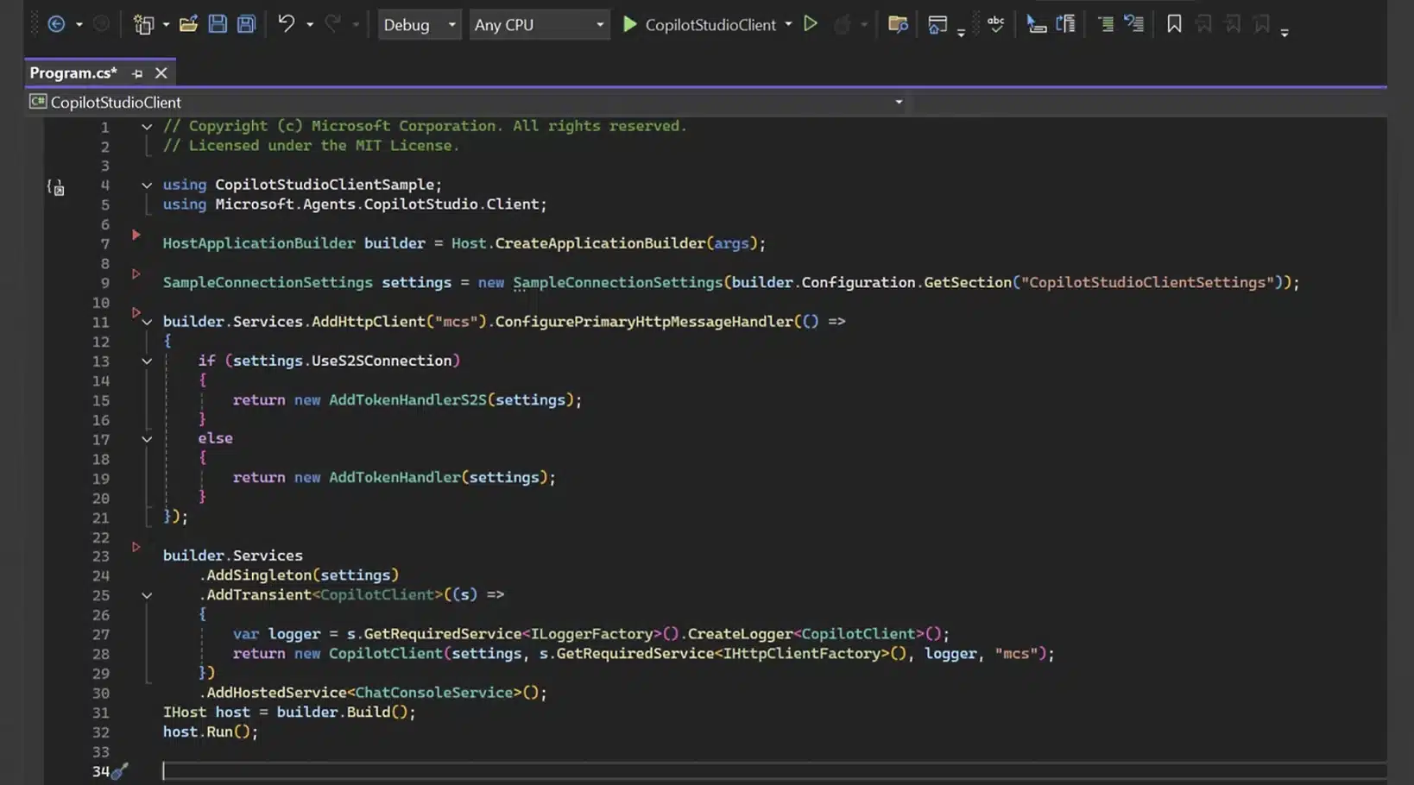Collapse the using directives at line 4
Screen dimensions: 1414x785
pyautogui.click(x=147, y=185)
